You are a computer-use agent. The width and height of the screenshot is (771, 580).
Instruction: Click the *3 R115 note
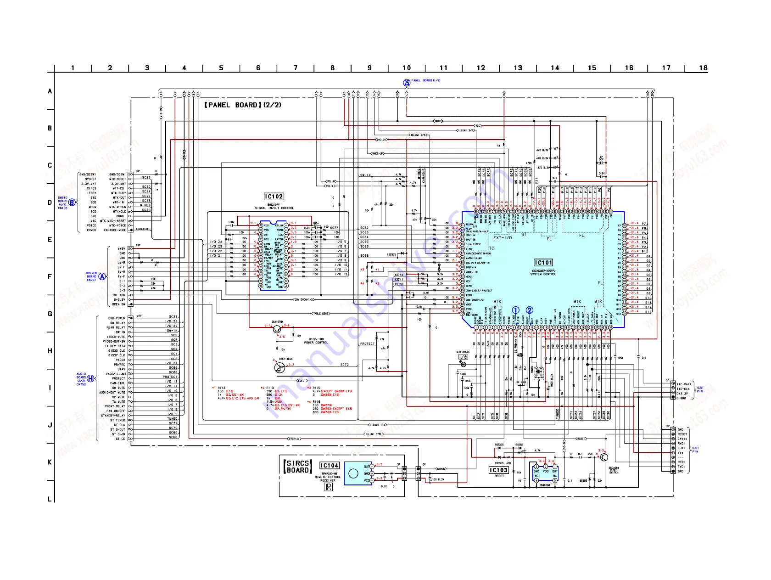tap(330, 391)
